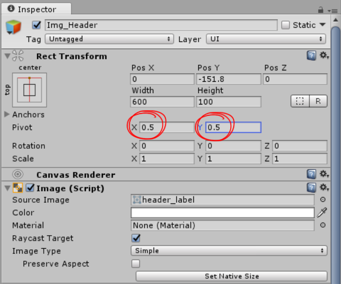Image resolution: width=341 pixels, height=284 pixels.
Task: Click Set Native Size button
Action: tap(232, 276)
